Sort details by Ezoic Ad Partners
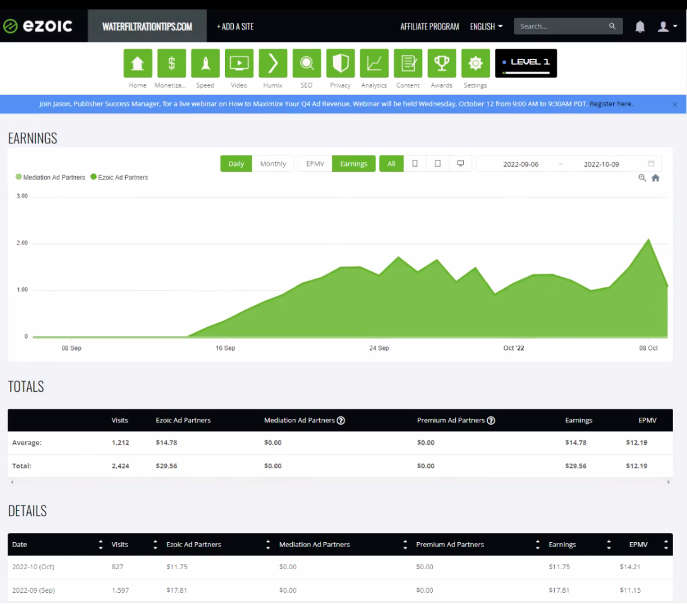The height and width of the screenshot is (604, 687). pos(268,545)
